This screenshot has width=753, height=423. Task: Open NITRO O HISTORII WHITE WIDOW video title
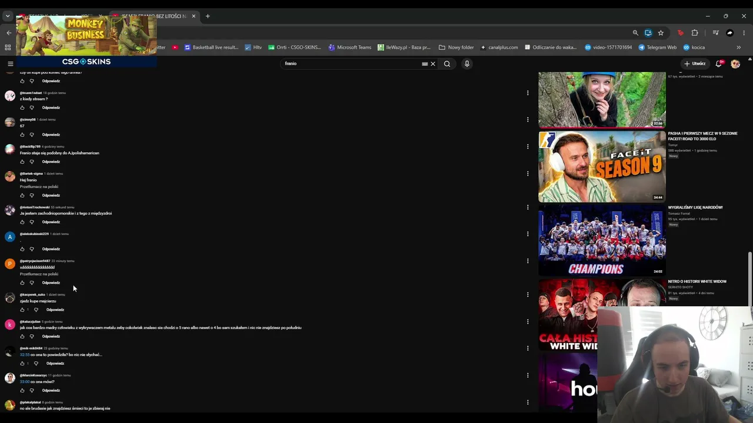pyautogui.click(x=697, y=281)
